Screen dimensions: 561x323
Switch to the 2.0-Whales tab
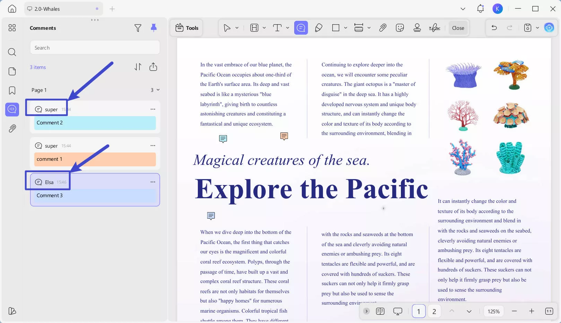coord(47,9)
